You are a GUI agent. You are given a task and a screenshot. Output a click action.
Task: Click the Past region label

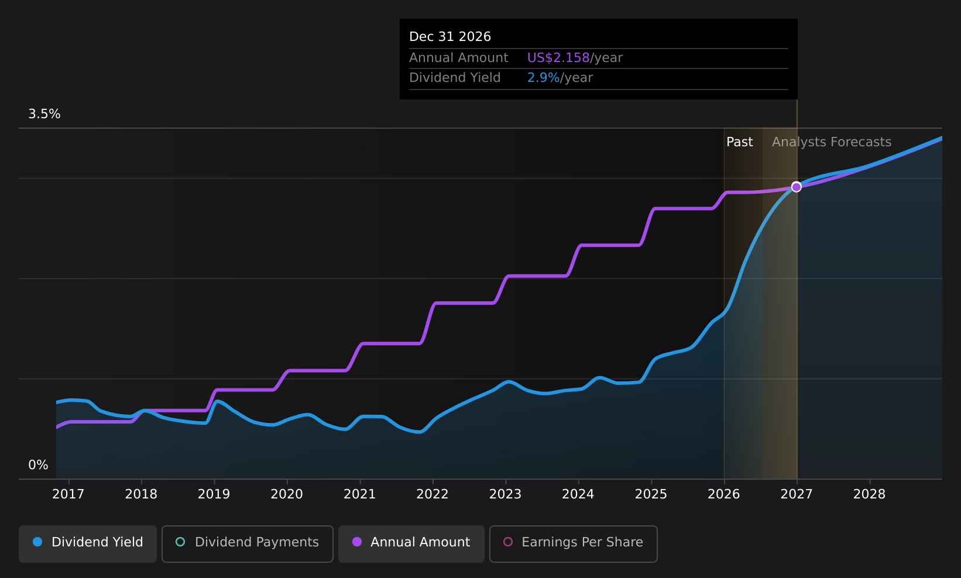740,142
